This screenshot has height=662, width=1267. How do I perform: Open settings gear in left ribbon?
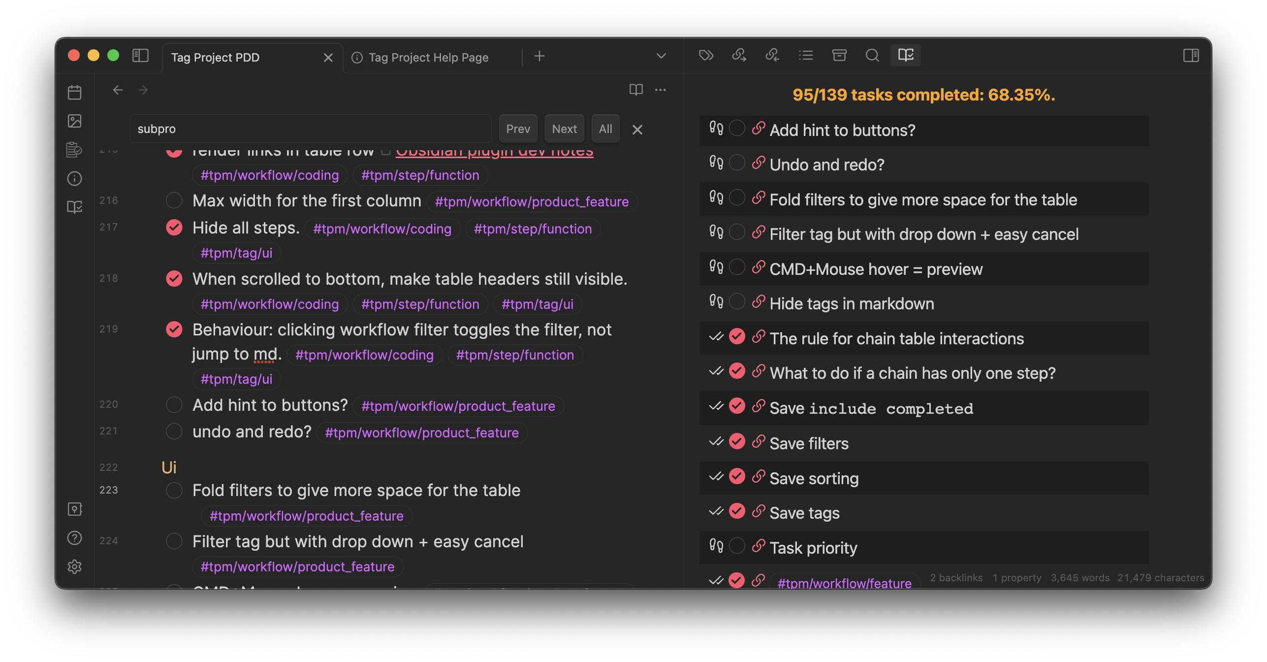coord(74,566)
